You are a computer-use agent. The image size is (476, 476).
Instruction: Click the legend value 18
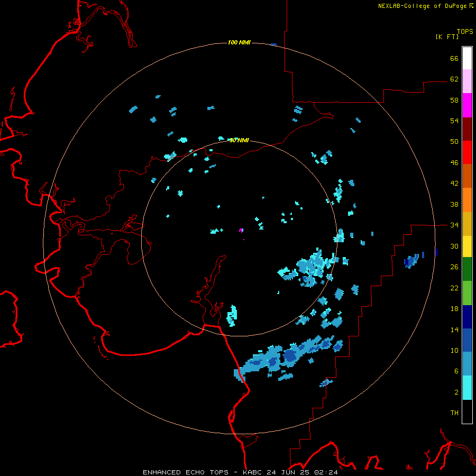454,309
